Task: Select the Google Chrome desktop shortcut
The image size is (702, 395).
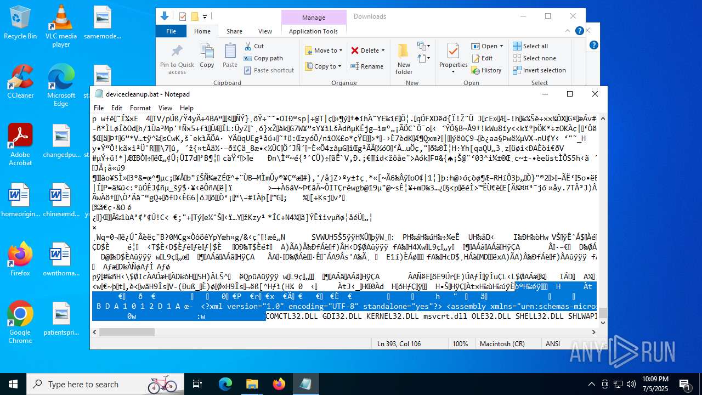Action: pos(20,322)
